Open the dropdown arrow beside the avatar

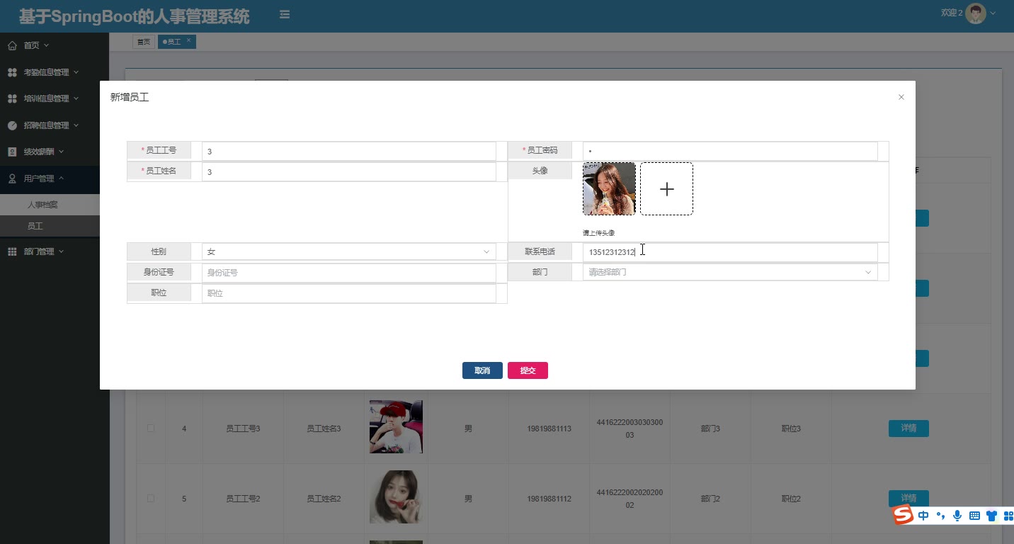tap(993, 13)
